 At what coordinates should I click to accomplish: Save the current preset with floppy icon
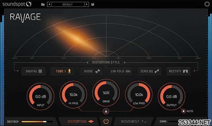click(93, 4)
